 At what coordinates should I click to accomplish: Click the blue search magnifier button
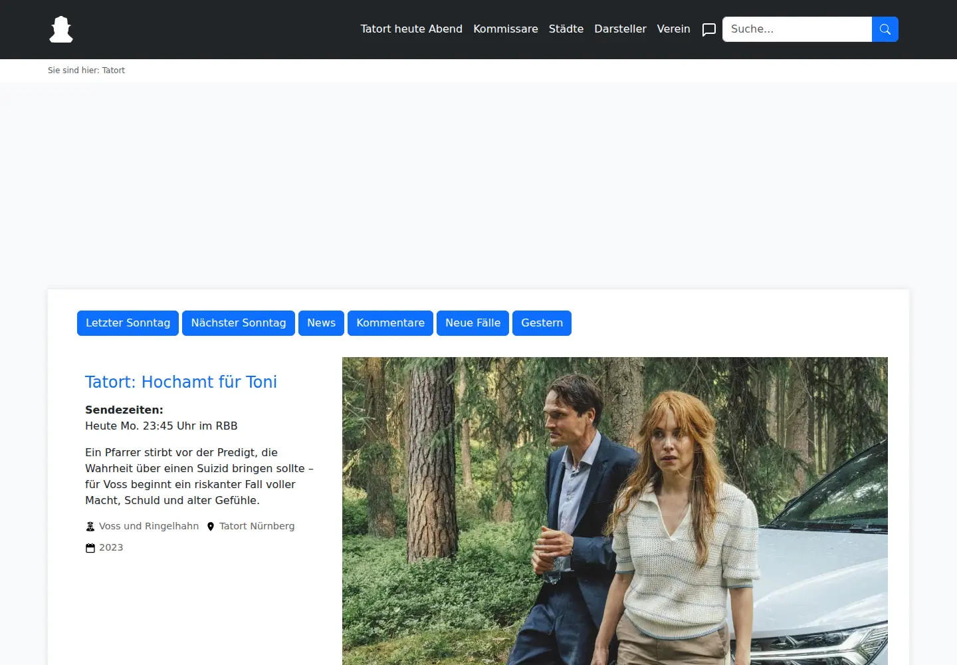coord(885,29)
